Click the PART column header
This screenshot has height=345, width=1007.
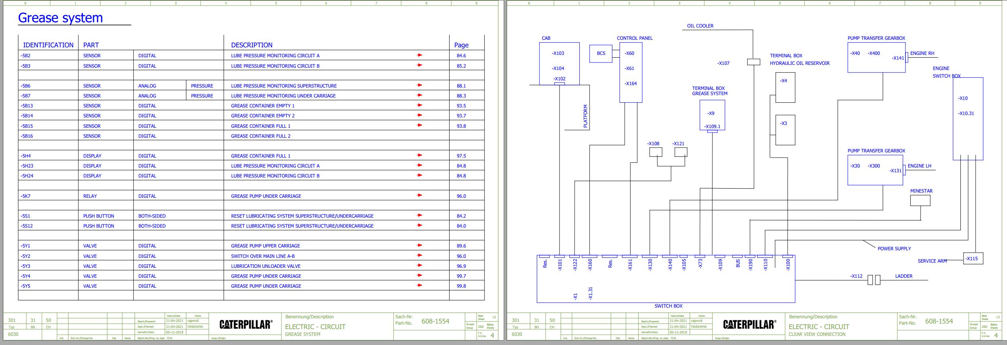(91, 45)
